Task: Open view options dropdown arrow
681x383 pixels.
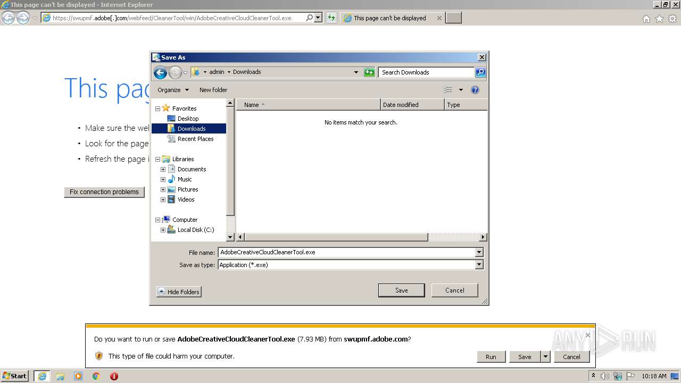Action: (461, 90)
